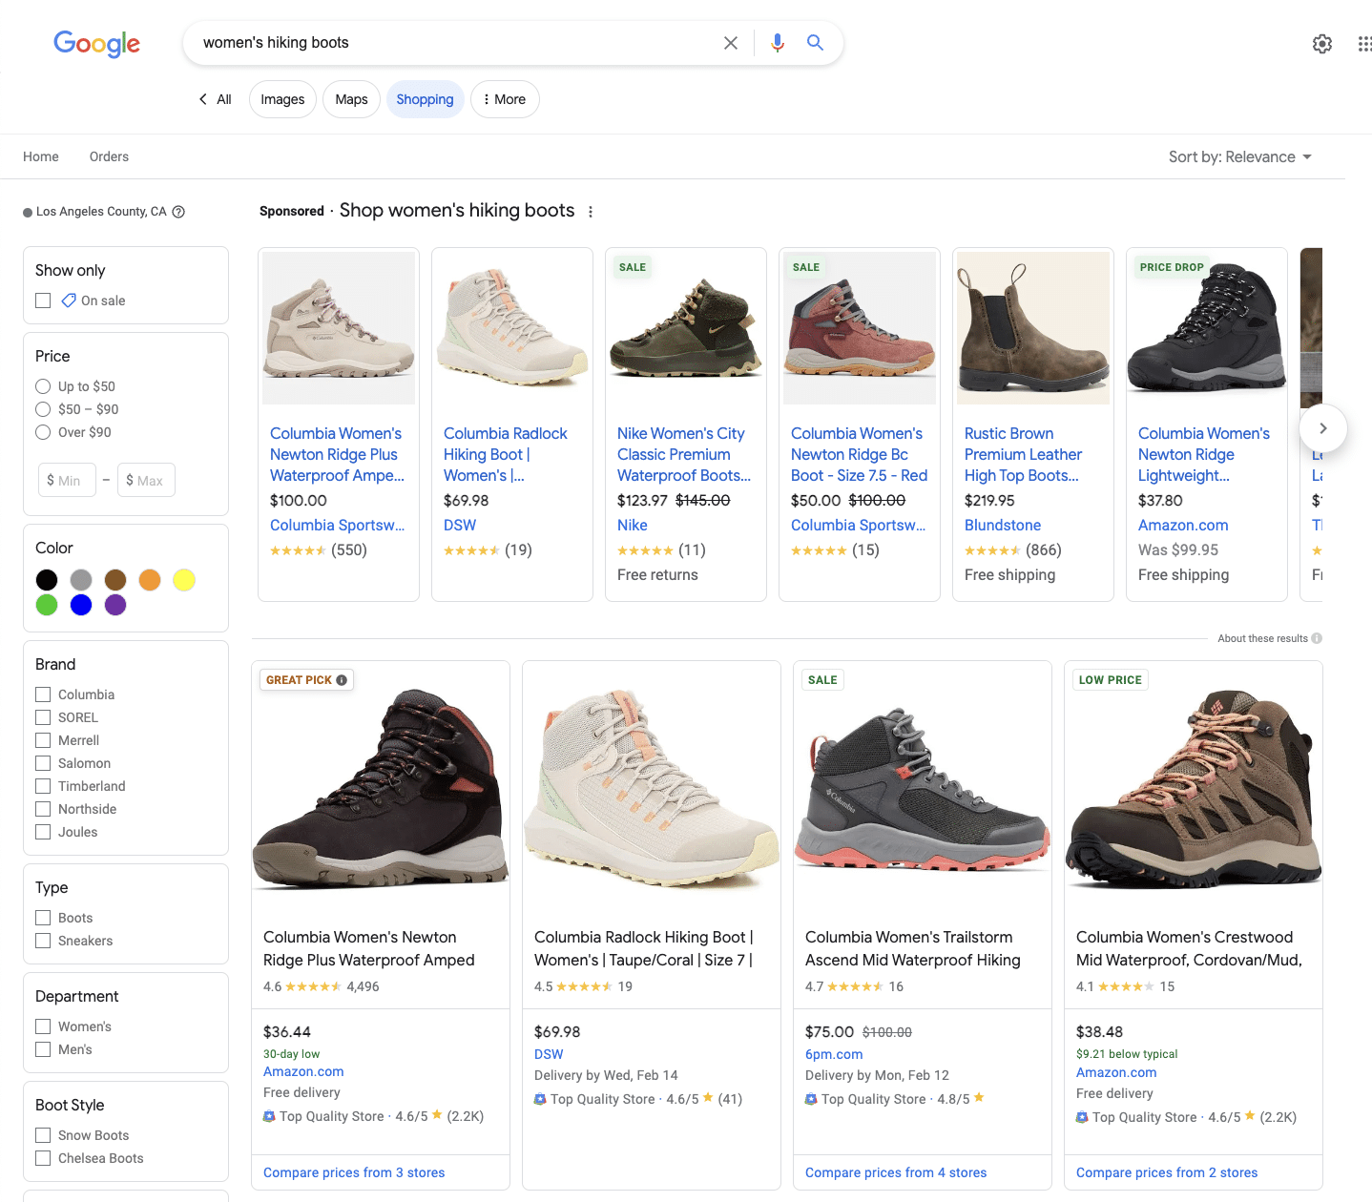The height and width of the screenshot is (1202, 1372).
Task: Select Up to $50 price option
Action: 43,386
